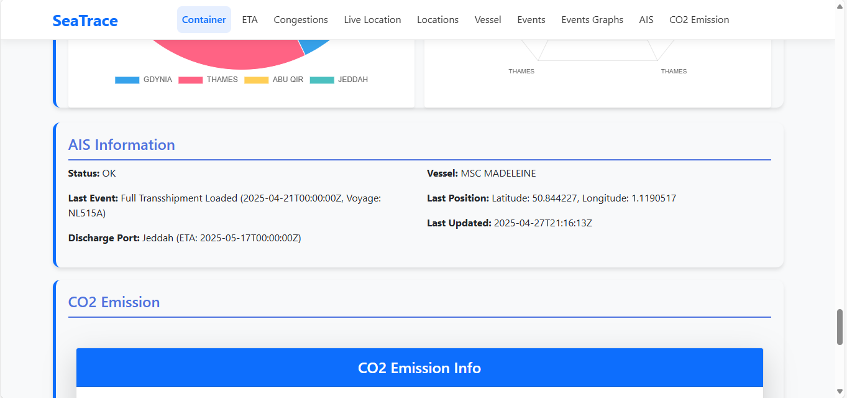Toggle the JEDDAH teal legend swatch

[322, 80]
